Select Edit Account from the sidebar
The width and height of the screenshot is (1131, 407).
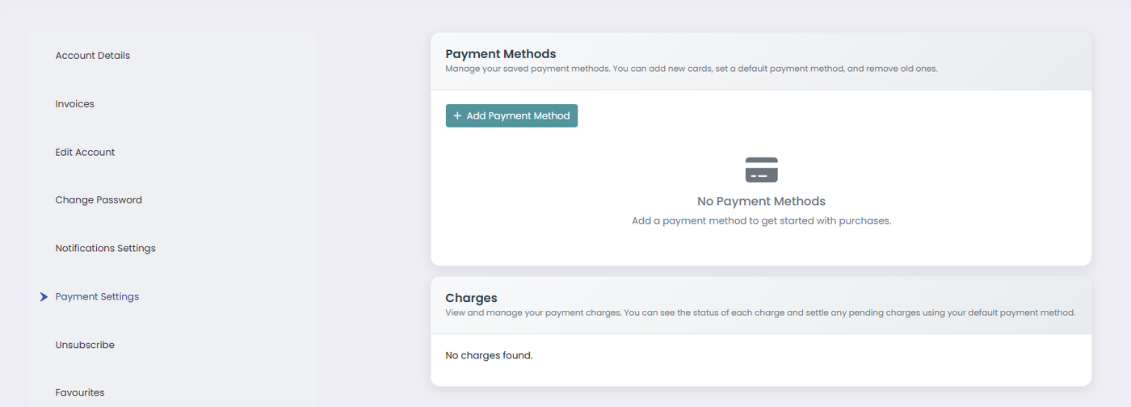click(x=86, y=152)
